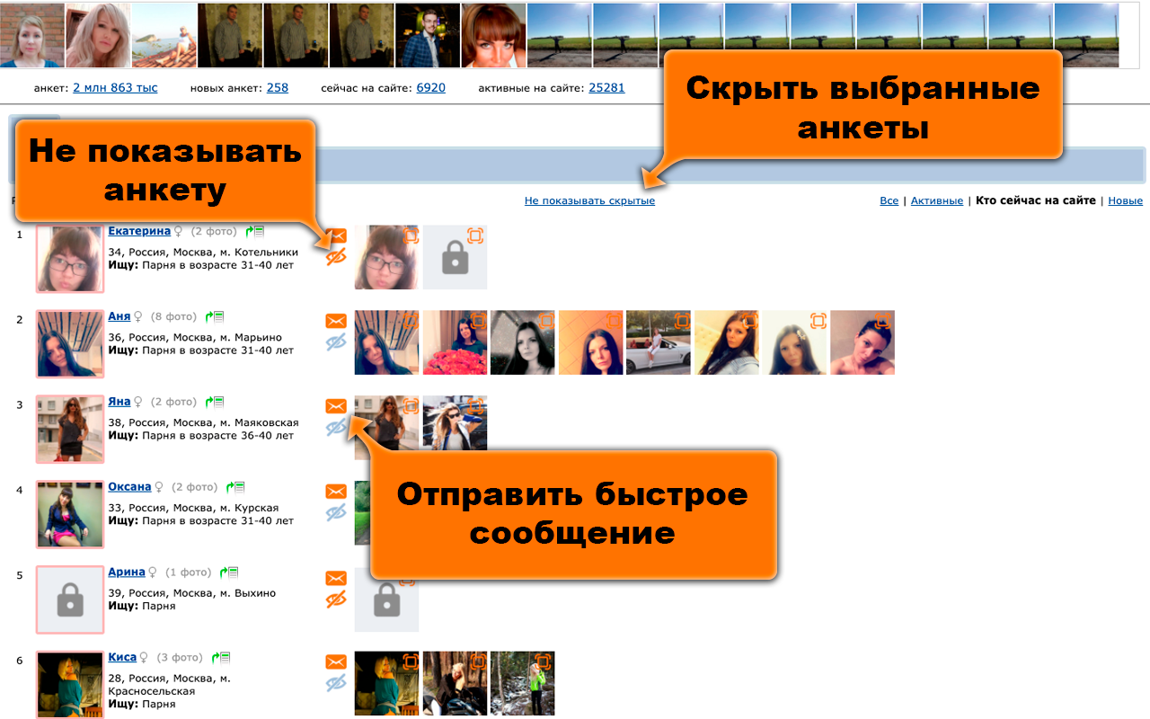
Task: Open Оксана's profile thumbnail photo
Action: point(70,514)
